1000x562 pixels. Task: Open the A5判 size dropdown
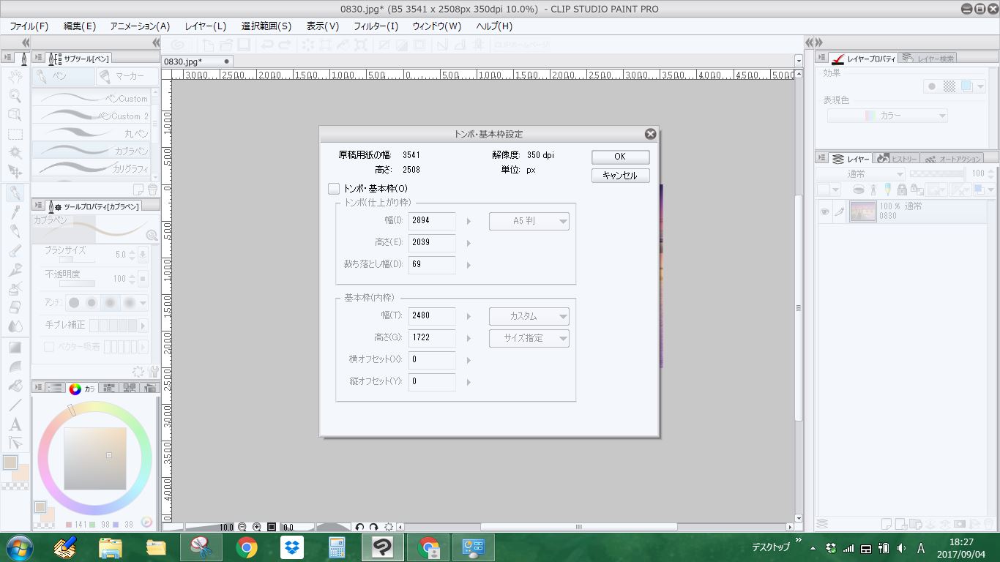[529, 221]
